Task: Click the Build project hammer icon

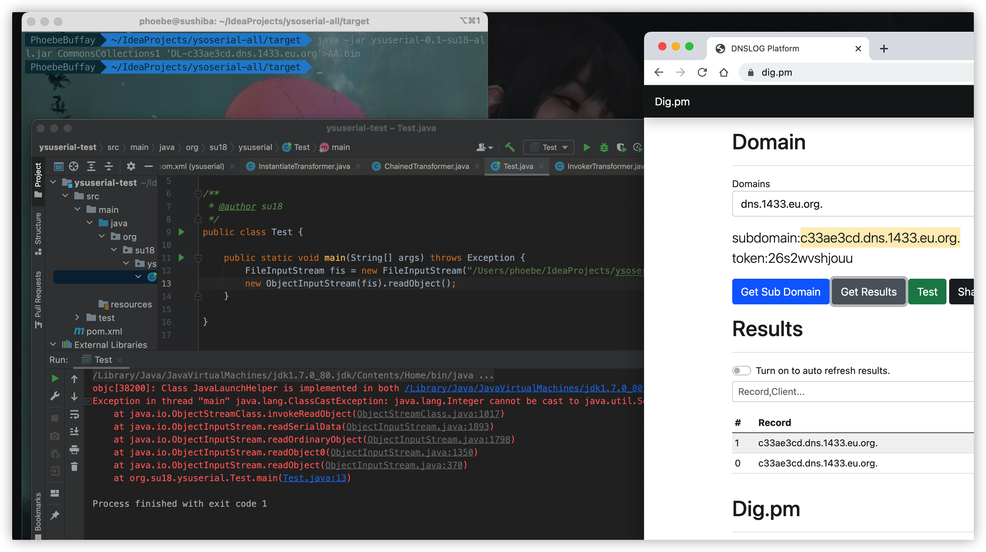Action: pyautogui.click(x=510, y=147)
